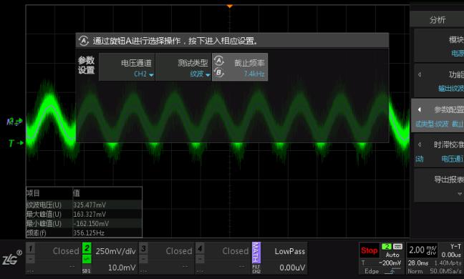This screenshot has width=464, height=279.
Task: Click the channel 2 coupling icon under the number
Action: coord(87,259)
